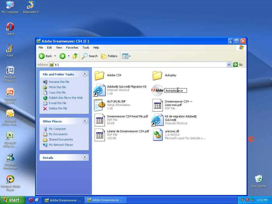Select the Autoplay folder

click(164, 75)
